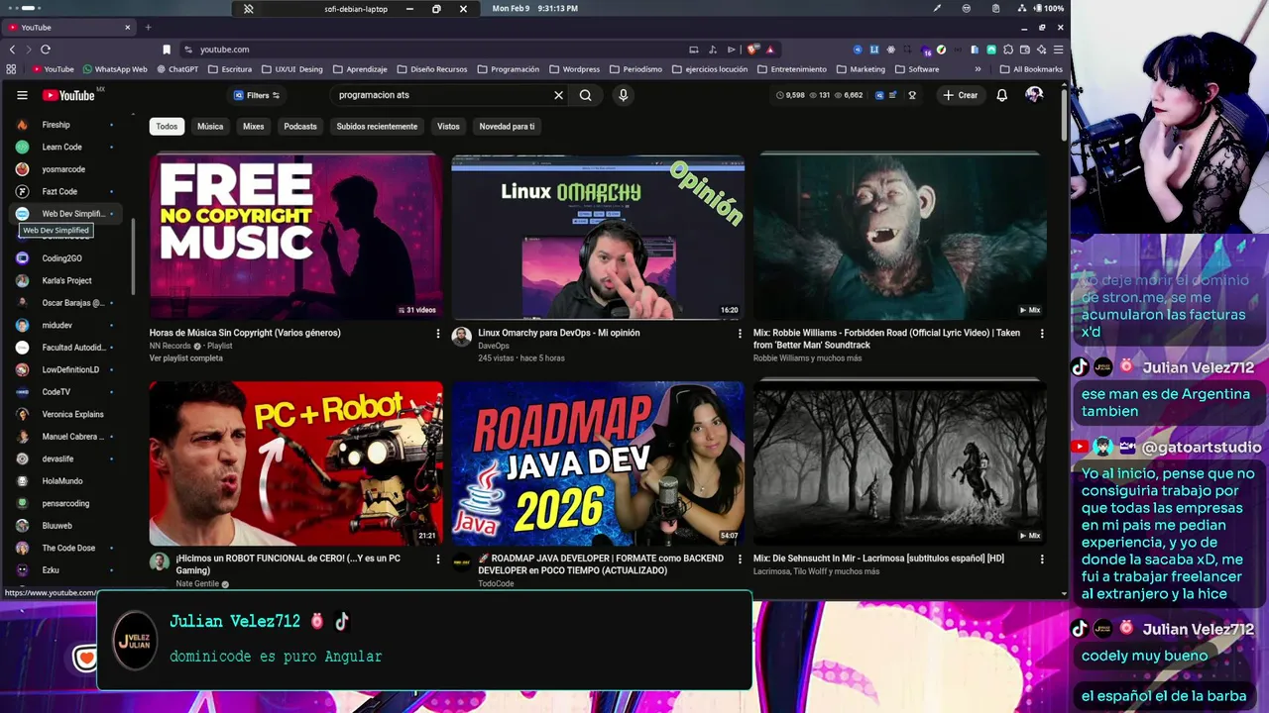Open the Free No Copyright Music thumbnail
Screen dimensions: 1269x713
coord(295,236)
